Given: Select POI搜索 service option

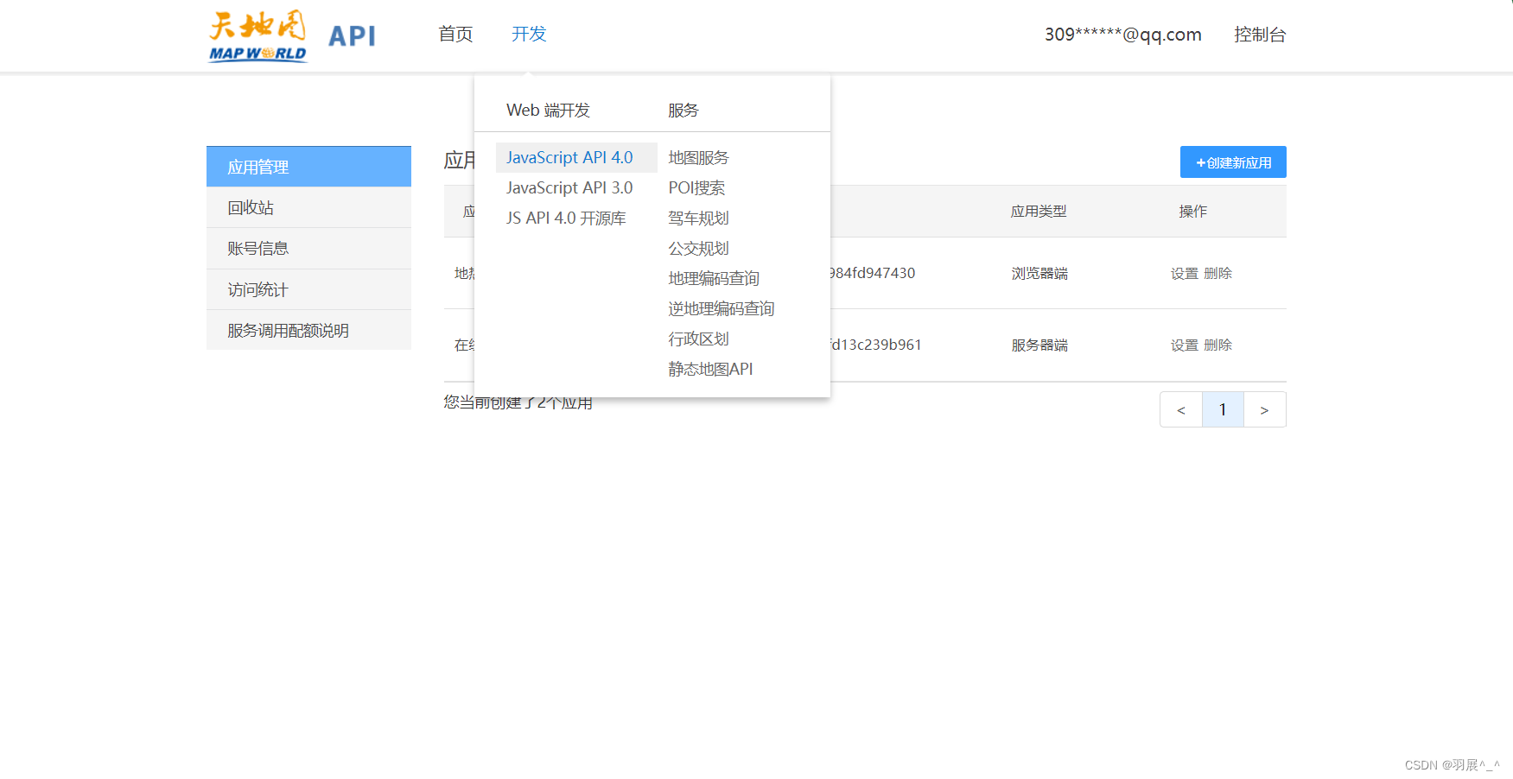Looking at the screenshot, I should tap(696, 187).
